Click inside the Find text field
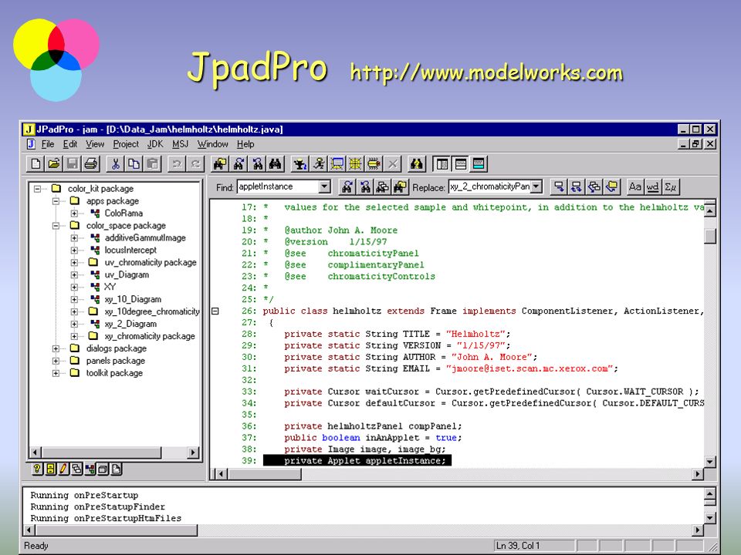 click(278, 187)
